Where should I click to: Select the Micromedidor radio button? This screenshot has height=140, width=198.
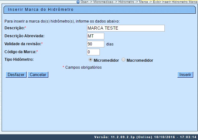coord(91,59)
